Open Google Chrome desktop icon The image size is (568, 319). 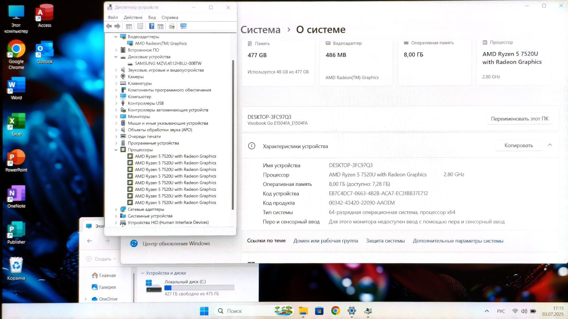(x=16, y=55)
